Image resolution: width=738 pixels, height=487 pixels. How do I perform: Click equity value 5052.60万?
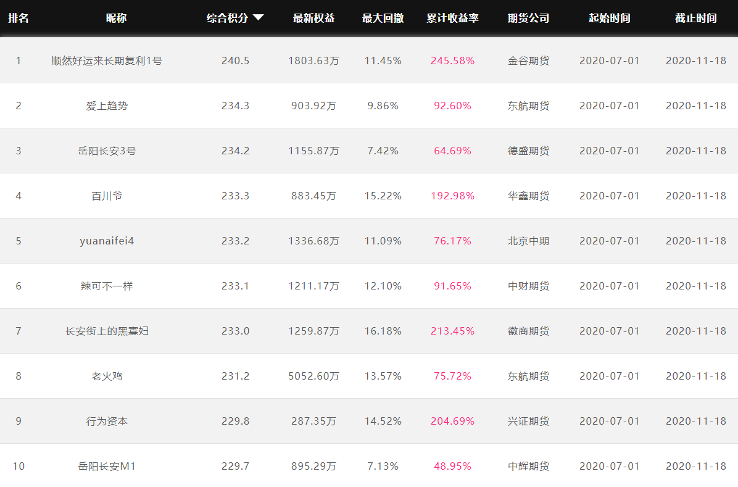(x=313, y=376)
